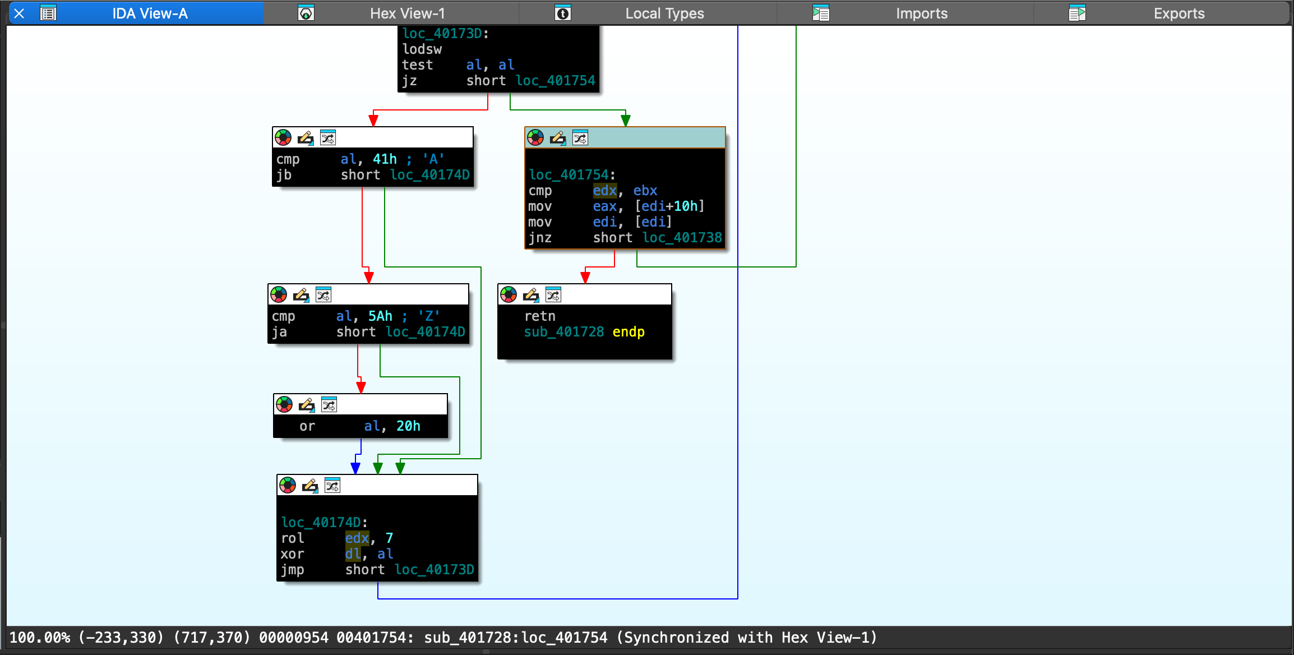
Task: Click edit pencil icon on 'cmp al, 41h' node
Action: 306,137
